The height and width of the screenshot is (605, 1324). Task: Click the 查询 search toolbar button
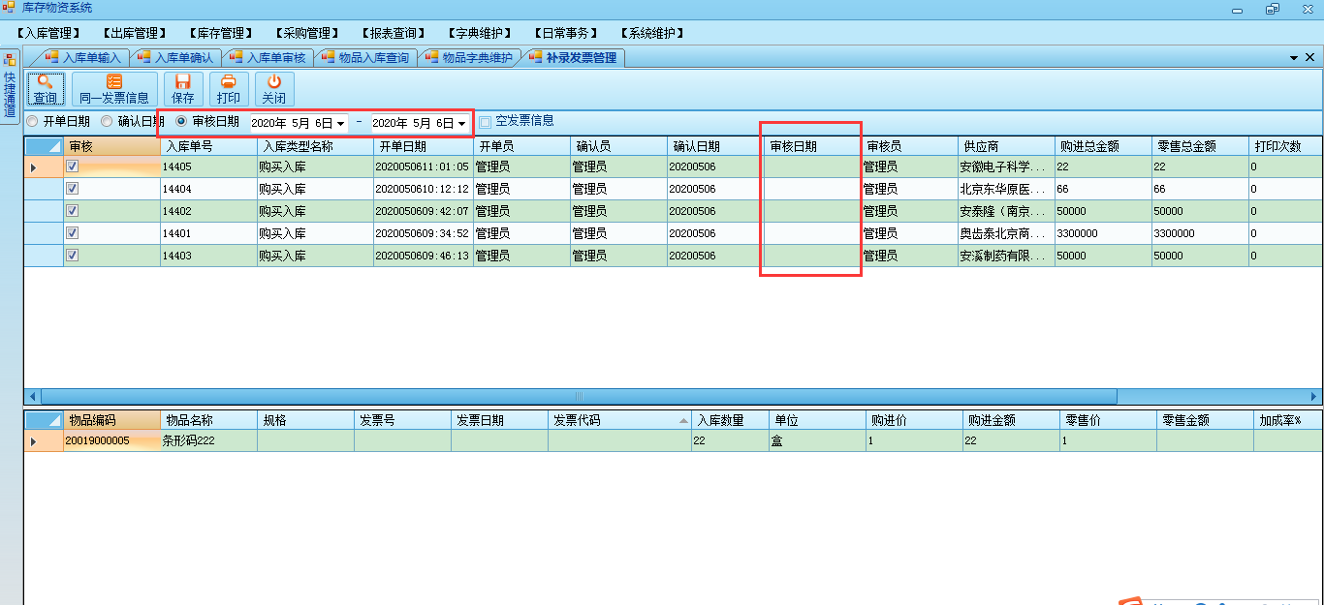pos(46,89)
